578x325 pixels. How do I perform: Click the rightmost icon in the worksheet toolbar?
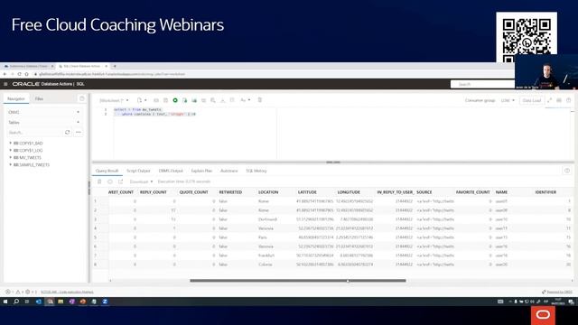569,100
